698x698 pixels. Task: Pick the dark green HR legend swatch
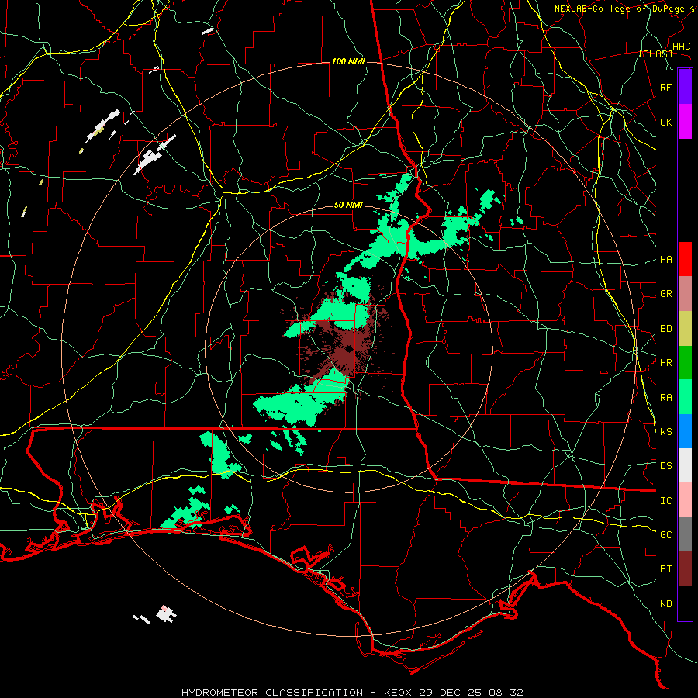point(685,362)
